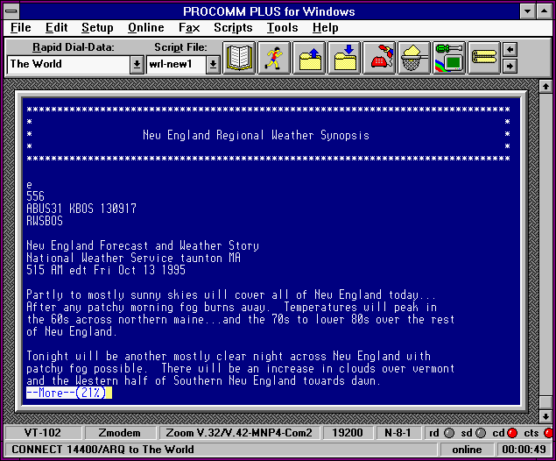Click the sd indicator light
556x461 pixels.
(481, 433)
